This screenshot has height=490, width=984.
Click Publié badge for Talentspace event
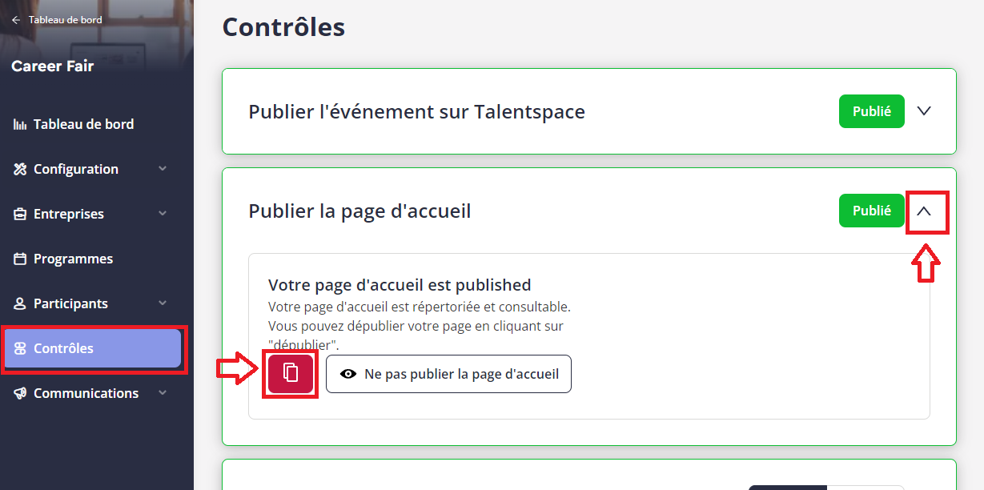click(872, 111)
